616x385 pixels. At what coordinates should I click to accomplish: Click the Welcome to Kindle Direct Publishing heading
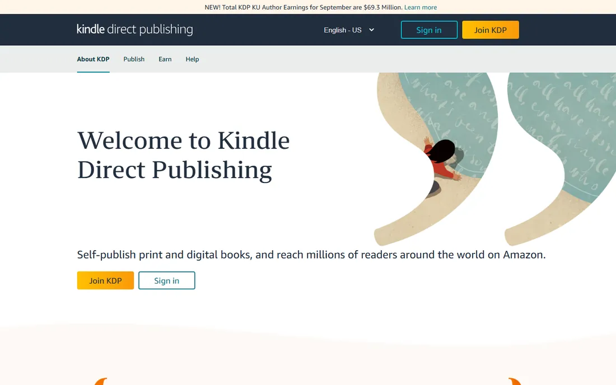click(183, 155)
